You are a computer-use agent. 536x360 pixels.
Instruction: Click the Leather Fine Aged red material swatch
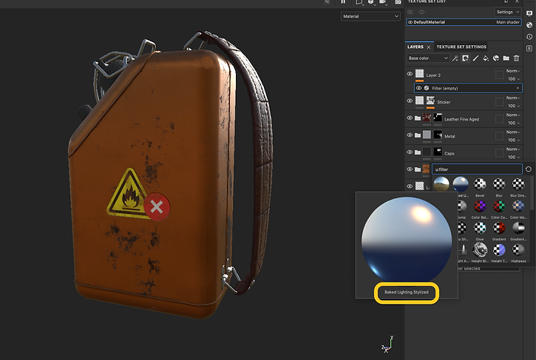tap(427, 118)
